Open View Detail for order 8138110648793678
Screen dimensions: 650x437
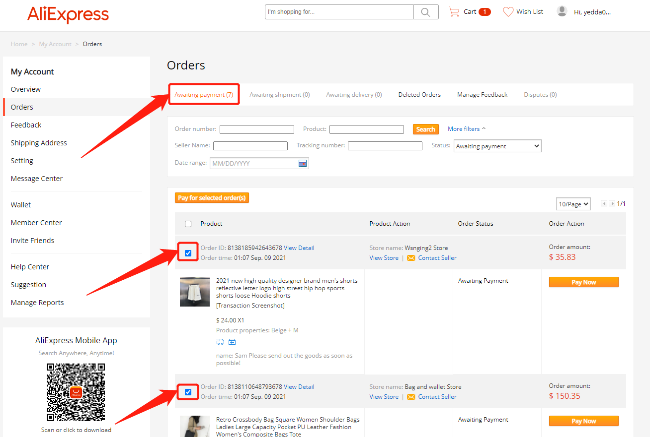pyautogui.click(x=299, y=387)
